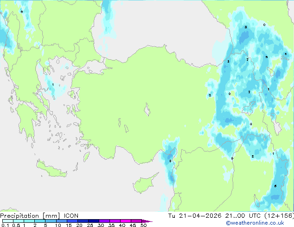
Task: Select the 0.5–1 mm legend color box
Action: click(19, 221)
